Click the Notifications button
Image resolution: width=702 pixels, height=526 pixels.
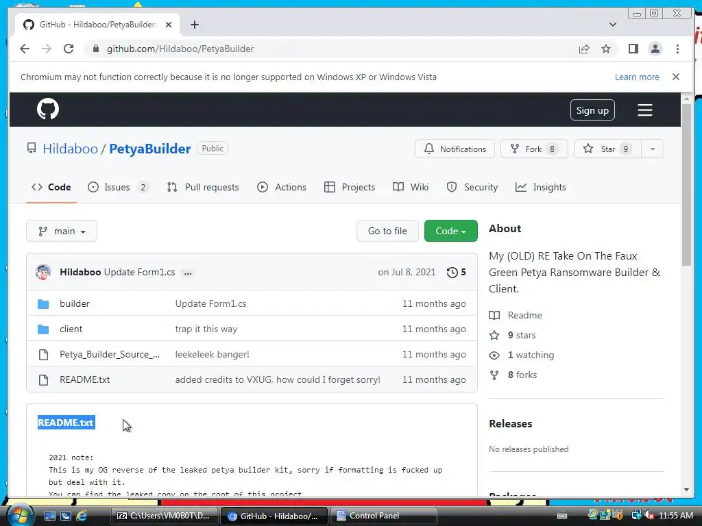coord(455,149)
